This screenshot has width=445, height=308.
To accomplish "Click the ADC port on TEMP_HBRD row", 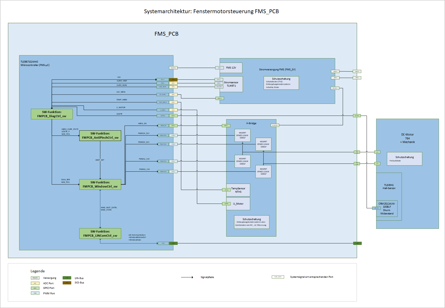I will tap(173, 102).
